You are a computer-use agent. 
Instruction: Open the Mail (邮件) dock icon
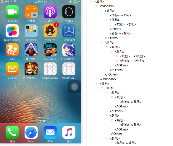point(50,132)
